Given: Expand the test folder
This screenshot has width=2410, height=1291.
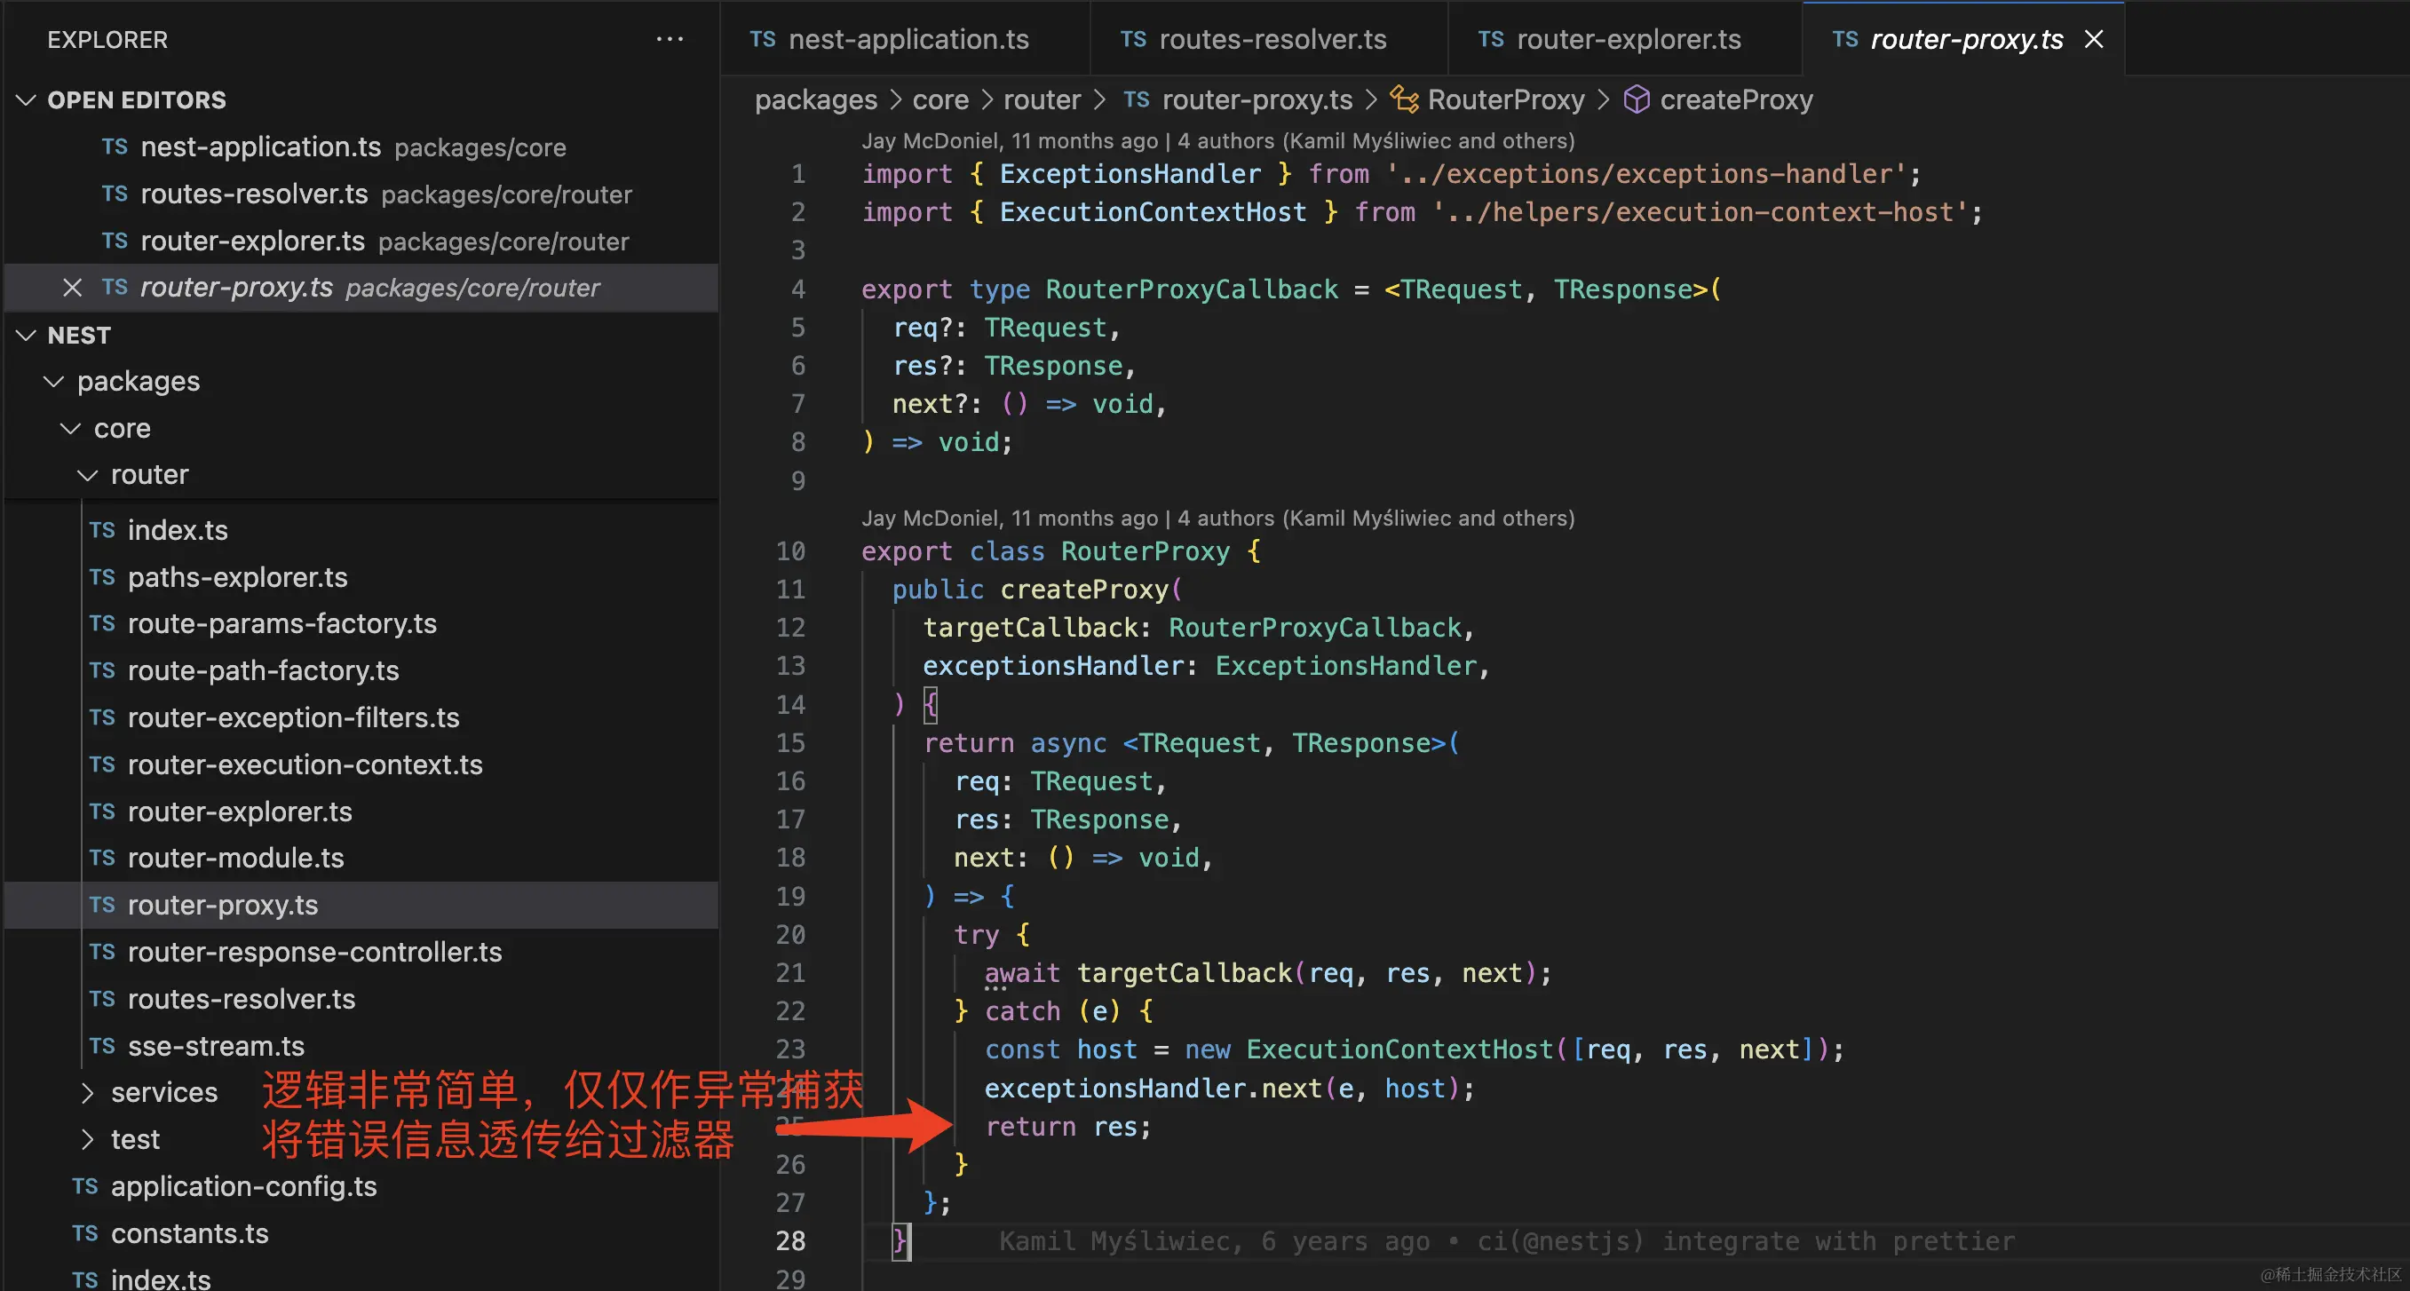Looking at the screenshot, I should click(87, 1139).
